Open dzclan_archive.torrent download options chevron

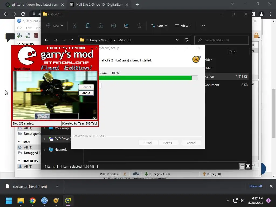click(x=57, y=187)
